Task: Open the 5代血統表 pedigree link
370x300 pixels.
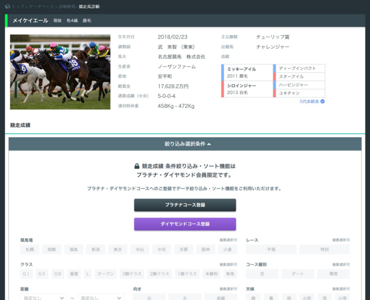Action: point(309,102)
